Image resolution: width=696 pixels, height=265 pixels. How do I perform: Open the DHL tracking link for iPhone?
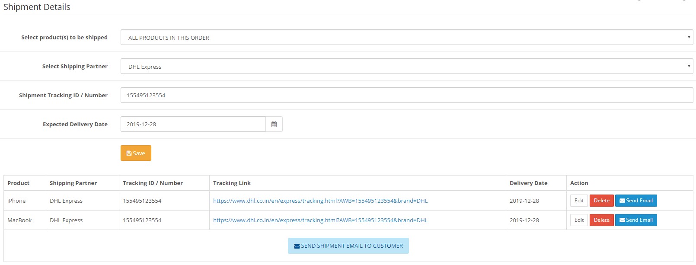(x=320, y=201)
